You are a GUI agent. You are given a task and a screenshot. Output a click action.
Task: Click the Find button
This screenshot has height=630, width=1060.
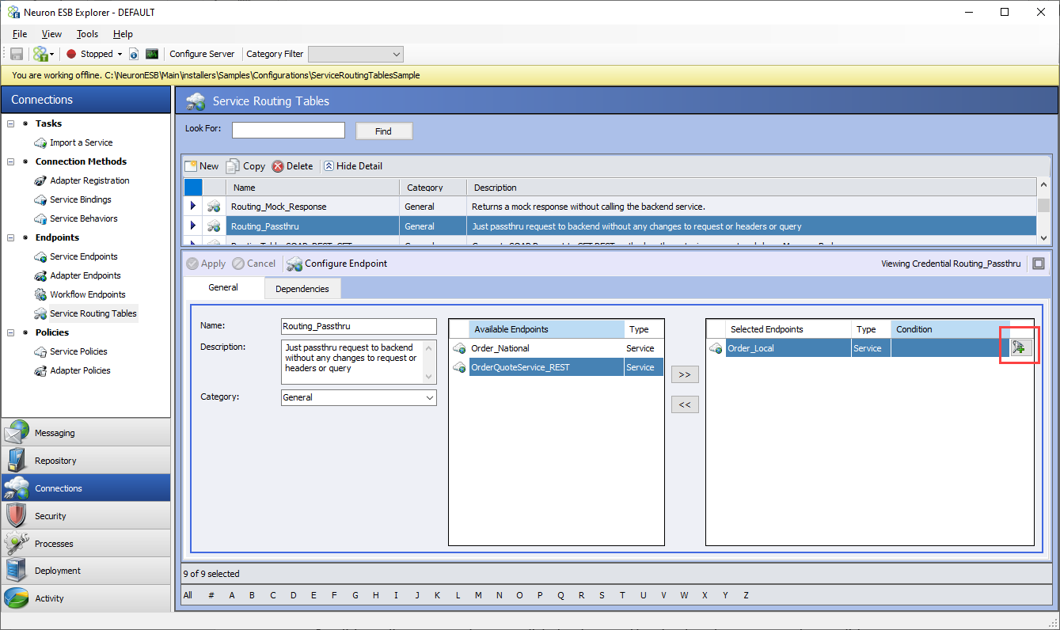point(384,131)
